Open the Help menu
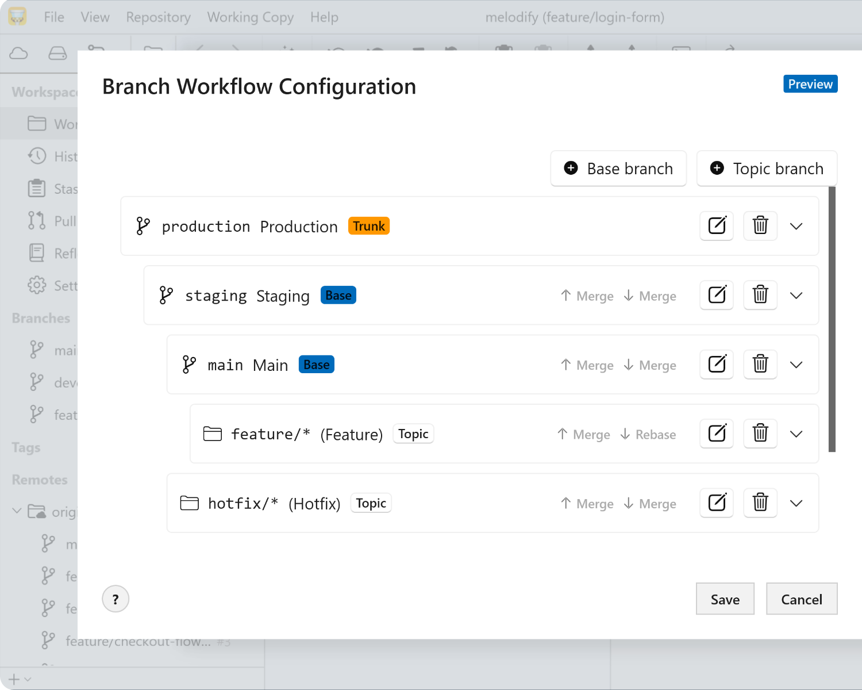The width and height of the screenshot is (862, 690). [324, 17]
